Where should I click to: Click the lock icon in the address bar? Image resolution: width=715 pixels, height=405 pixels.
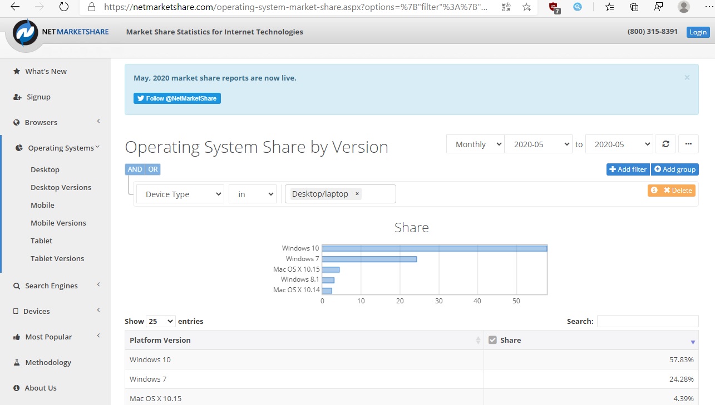point(92,7)
